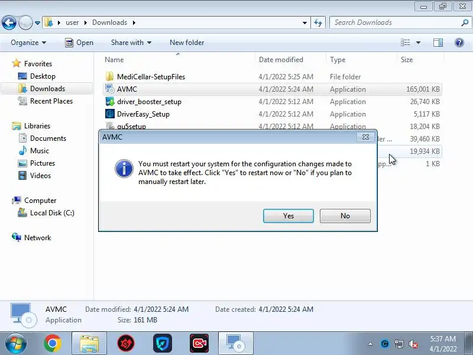Open Help with the question mark icon
473x355 pixels.
coord(459,43)
